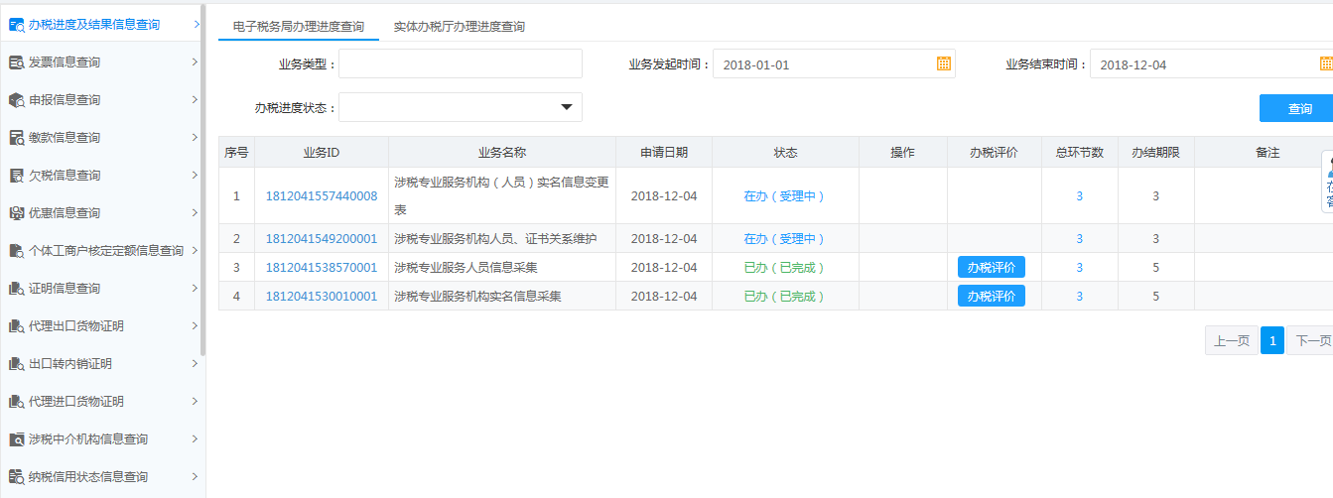
Task: Open 纳税信用状态信息查询 menu item
Action: (x=102, y=477)
